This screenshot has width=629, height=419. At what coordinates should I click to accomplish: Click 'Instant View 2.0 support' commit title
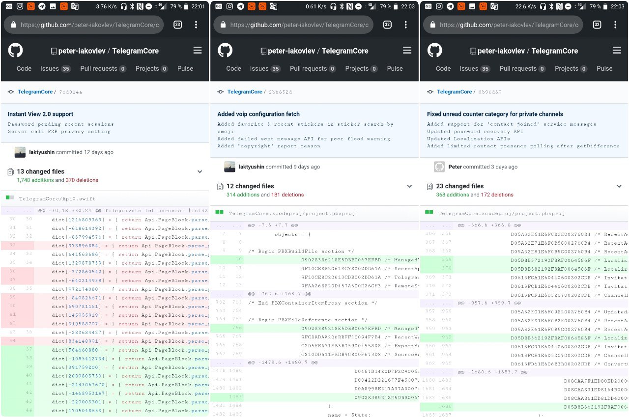(40, 114)
